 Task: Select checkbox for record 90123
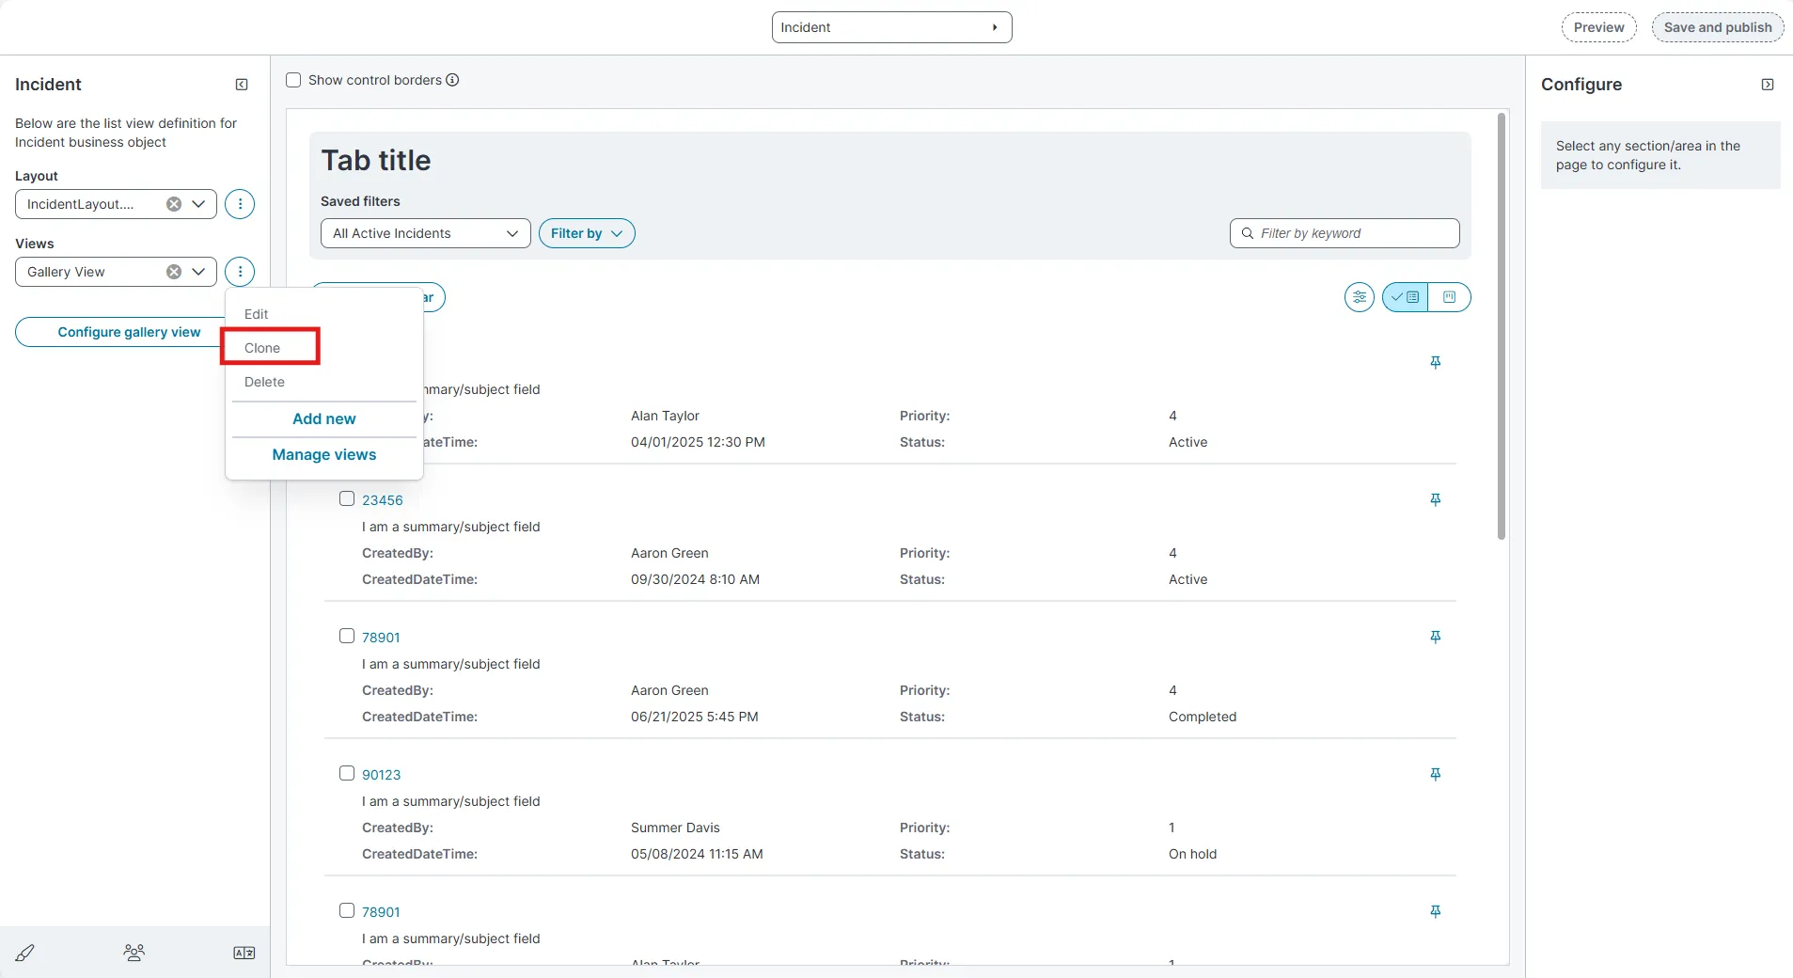point(347,773)
